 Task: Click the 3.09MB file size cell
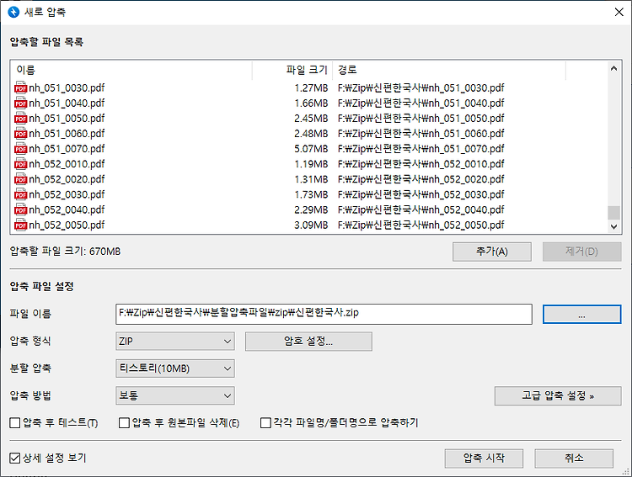[x=311, y=225]
